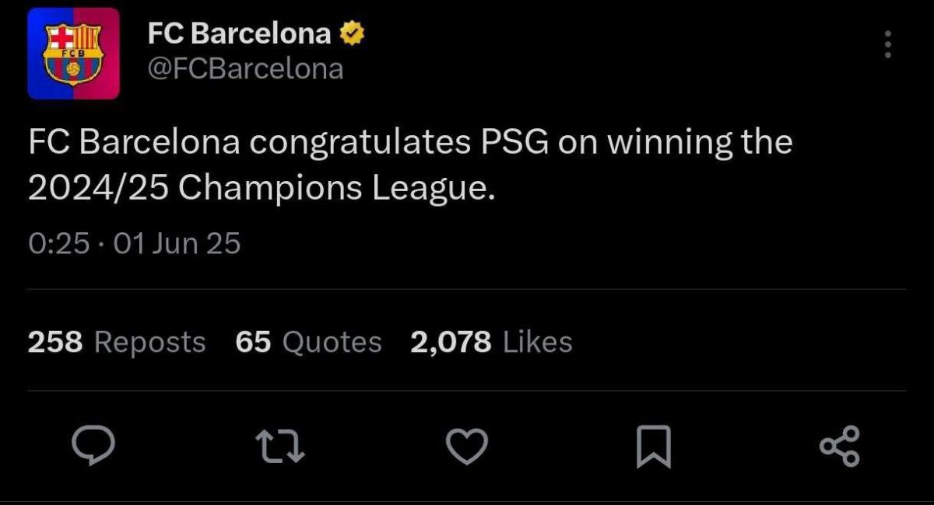This screenshot has width=934, height=505.
Task: Open the three-dot more options menu
Action: 887,45
